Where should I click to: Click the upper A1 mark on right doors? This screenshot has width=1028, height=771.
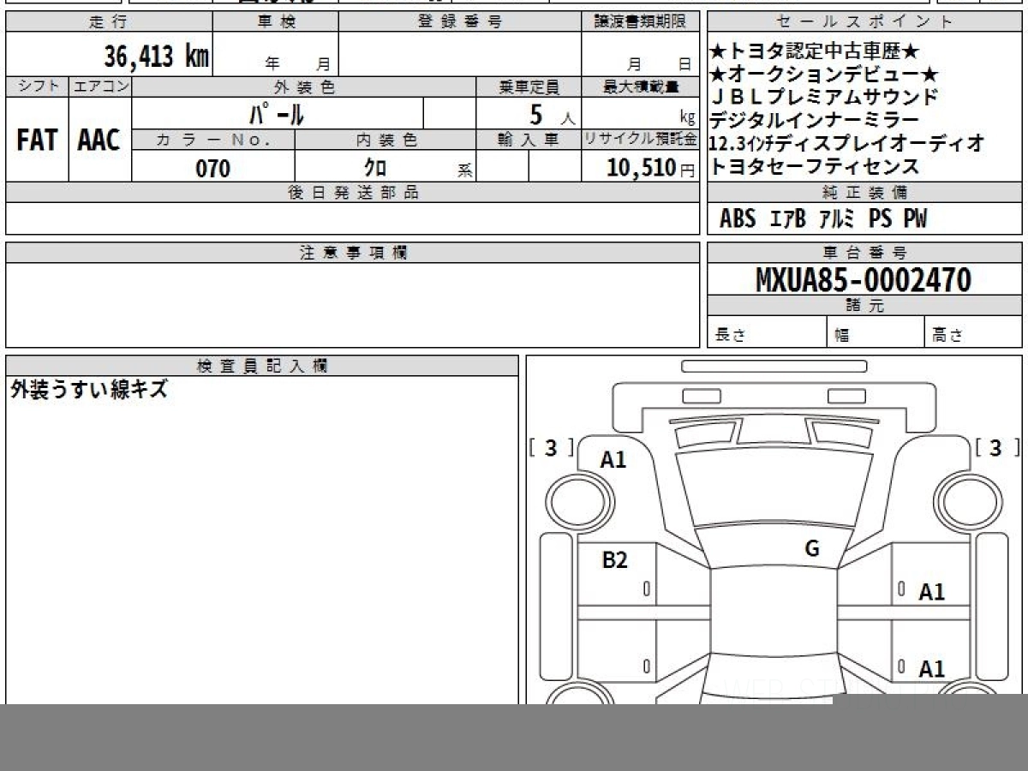tap(931, 591)
